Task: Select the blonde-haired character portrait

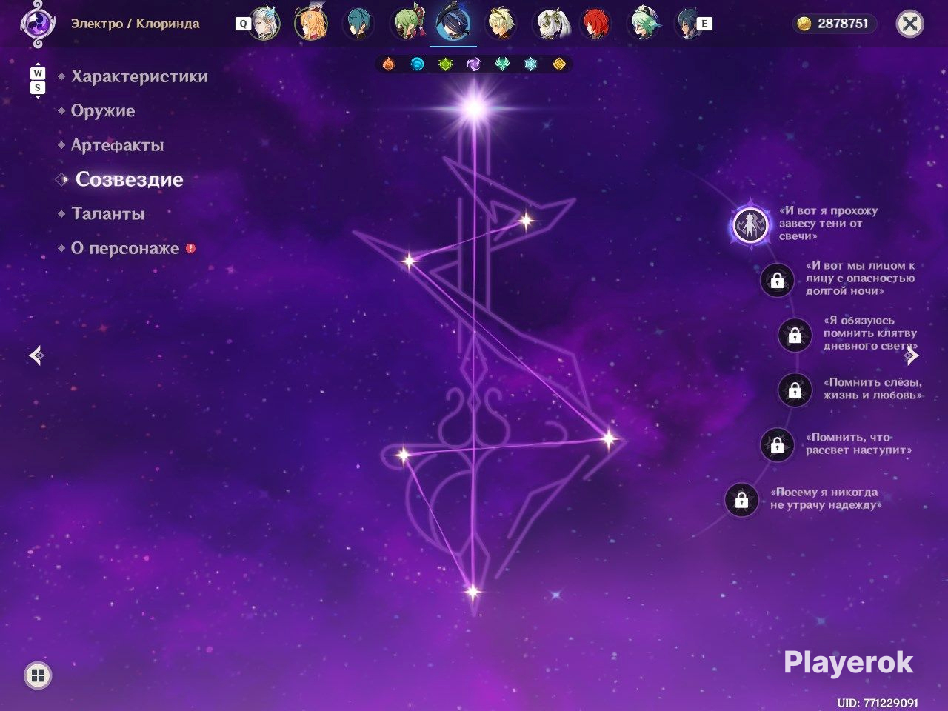Action: pos(501,24)
